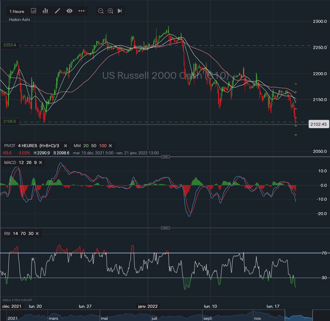Open the chart type bar icon

pos(45,11)
